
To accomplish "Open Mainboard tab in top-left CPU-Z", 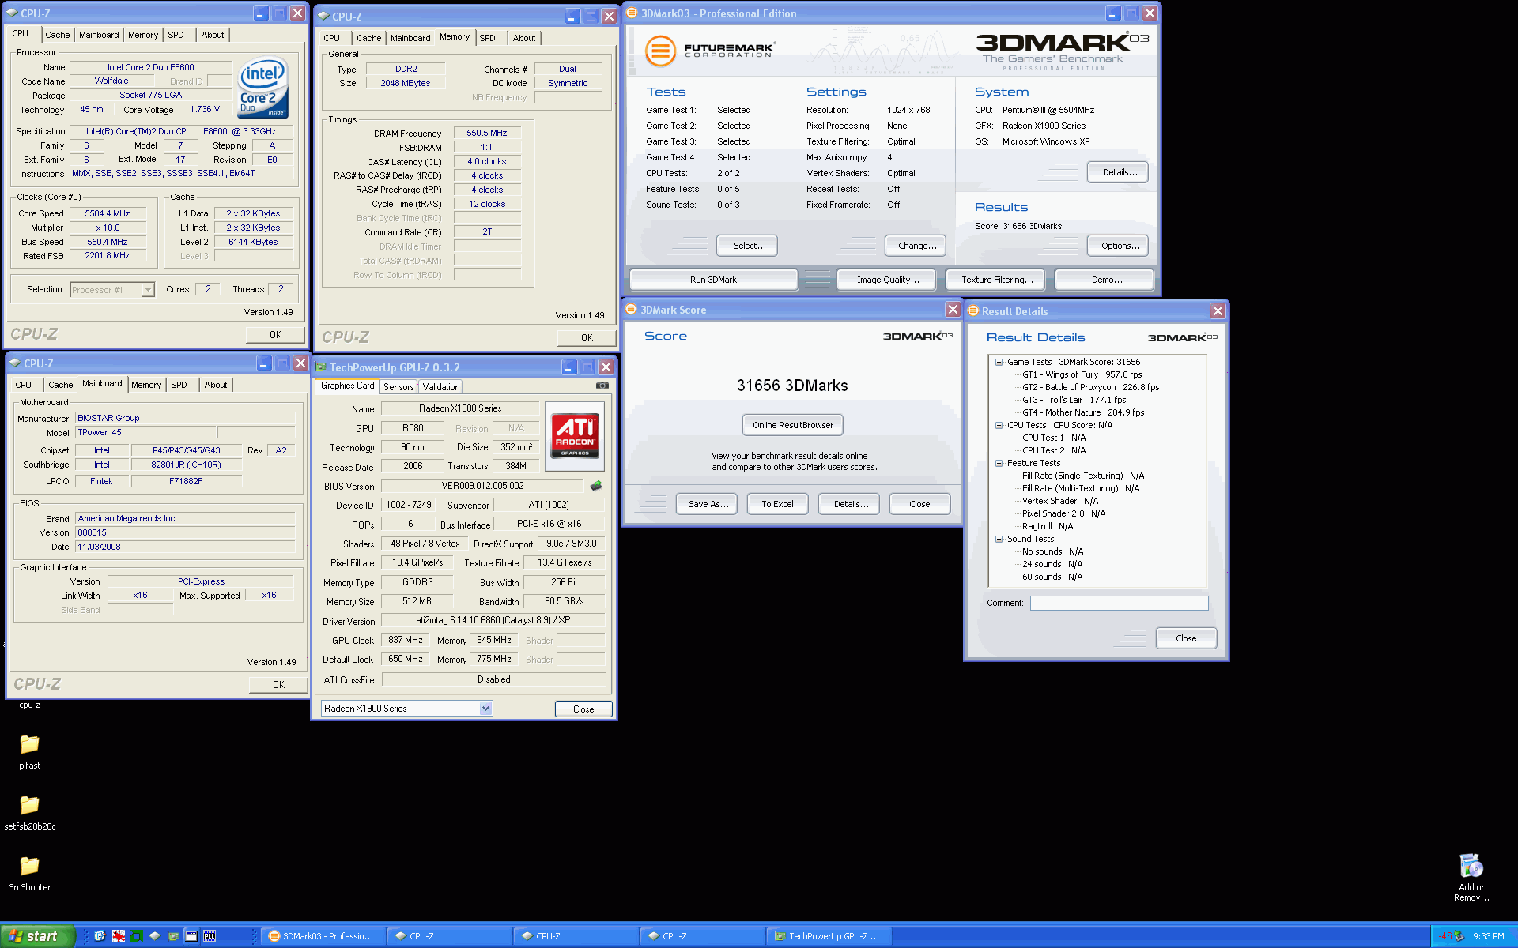I will tap(99, 35).
